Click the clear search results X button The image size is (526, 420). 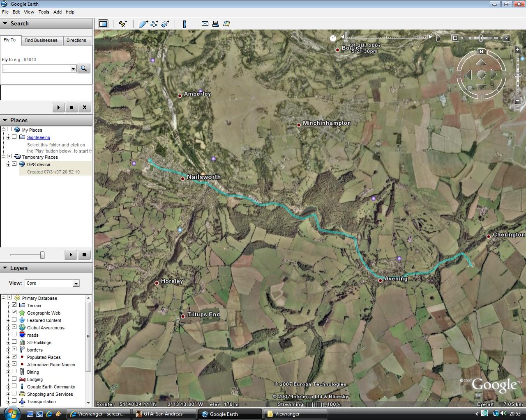click(x=85, y=107)
